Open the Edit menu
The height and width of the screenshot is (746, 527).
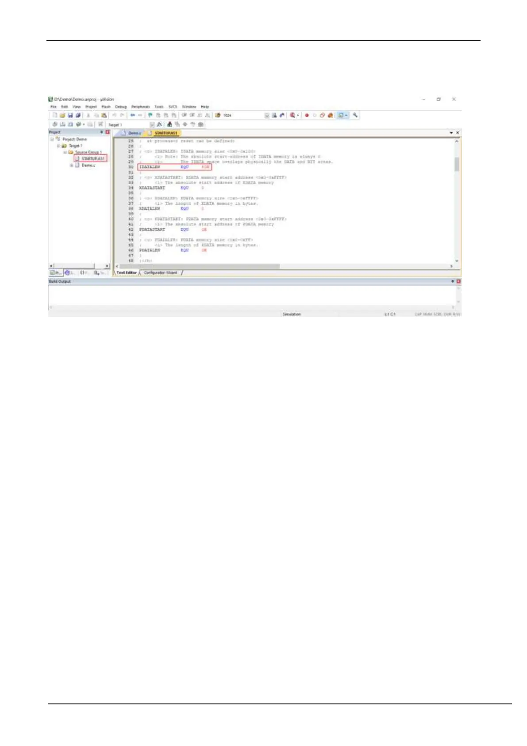[65, 107]
